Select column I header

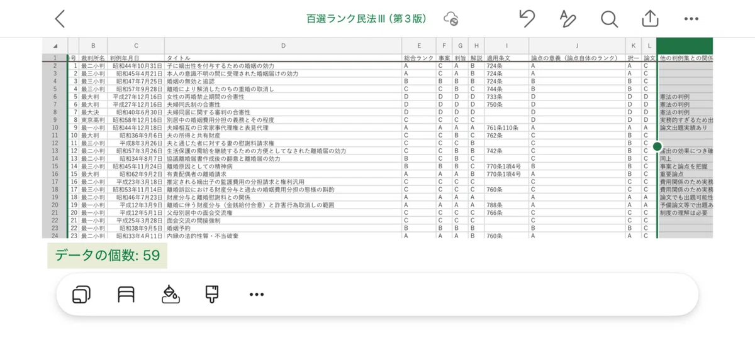click(507, 46)
